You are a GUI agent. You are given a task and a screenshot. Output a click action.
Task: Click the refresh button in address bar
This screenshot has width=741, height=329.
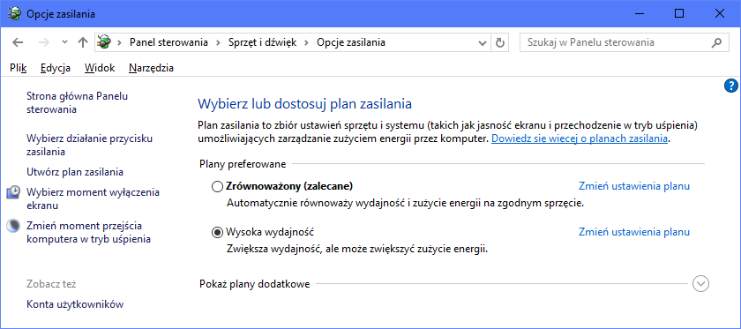pos(500,42)
